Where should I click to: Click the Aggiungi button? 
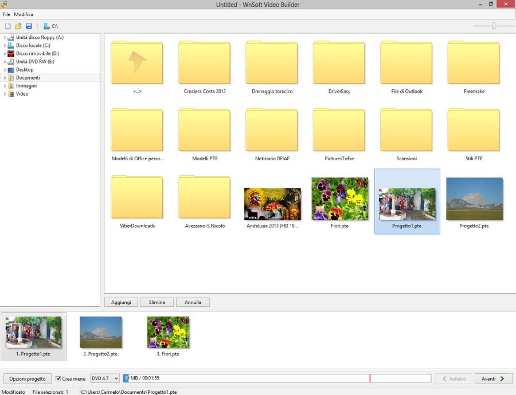[121, 302]
